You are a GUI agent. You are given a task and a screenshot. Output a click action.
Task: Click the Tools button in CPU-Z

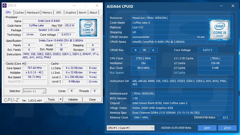tap(51, 99)
